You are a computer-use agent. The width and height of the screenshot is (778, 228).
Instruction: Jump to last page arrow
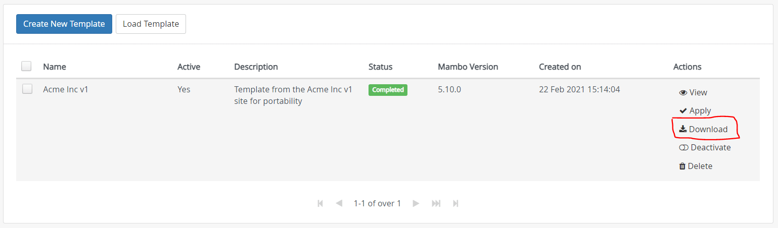tap(455, 203)
